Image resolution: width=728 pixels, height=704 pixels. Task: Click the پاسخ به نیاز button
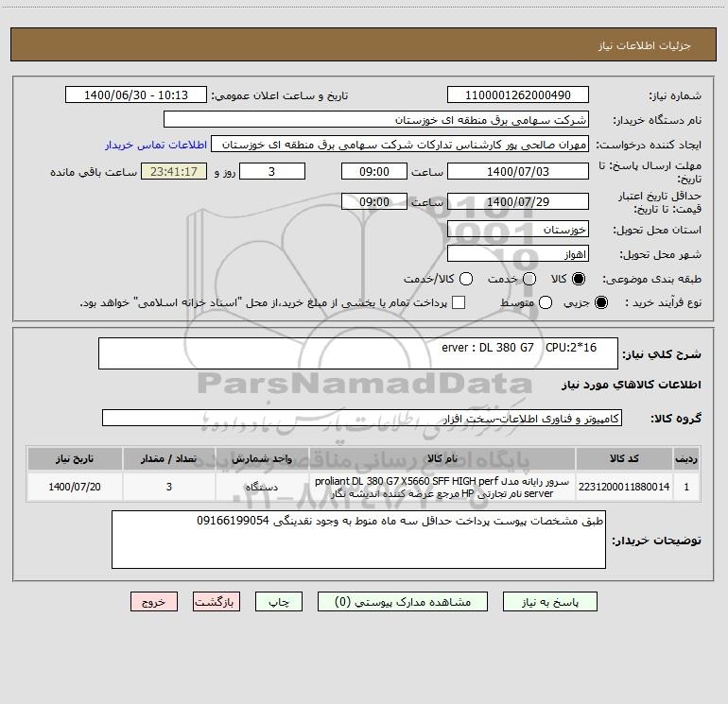tap(550, 602)
